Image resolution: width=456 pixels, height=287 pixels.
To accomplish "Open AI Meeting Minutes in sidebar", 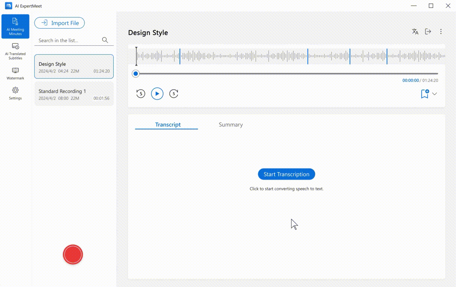I will coord(15,26).
